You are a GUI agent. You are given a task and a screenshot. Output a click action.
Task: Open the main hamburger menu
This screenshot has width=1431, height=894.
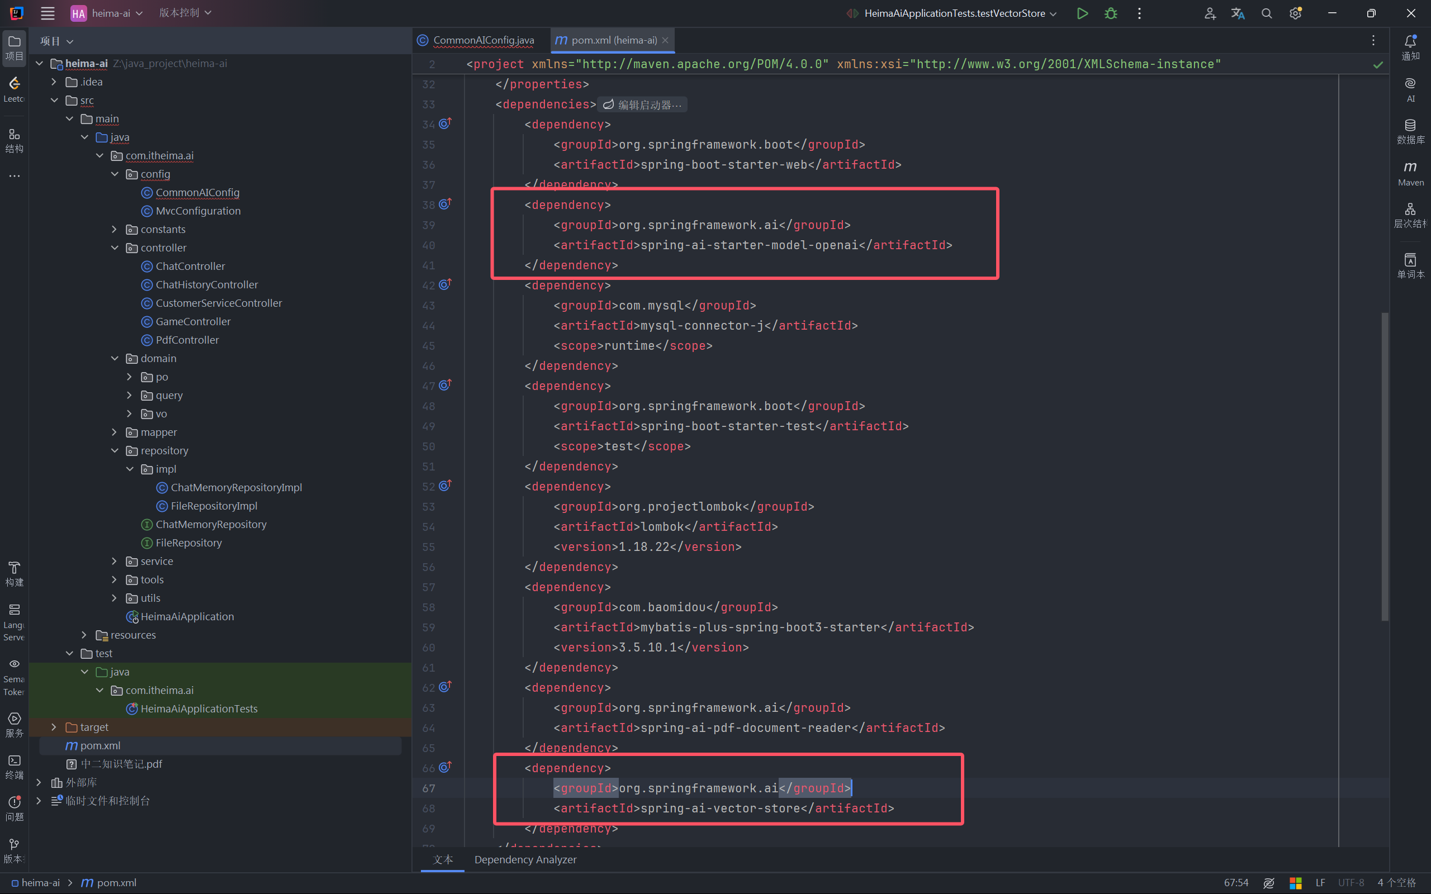coord(48,13)
